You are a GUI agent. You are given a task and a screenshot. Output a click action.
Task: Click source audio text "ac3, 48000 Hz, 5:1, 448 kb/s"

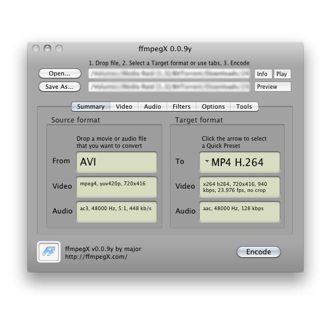pyautogui.click(x=116, y=209)
